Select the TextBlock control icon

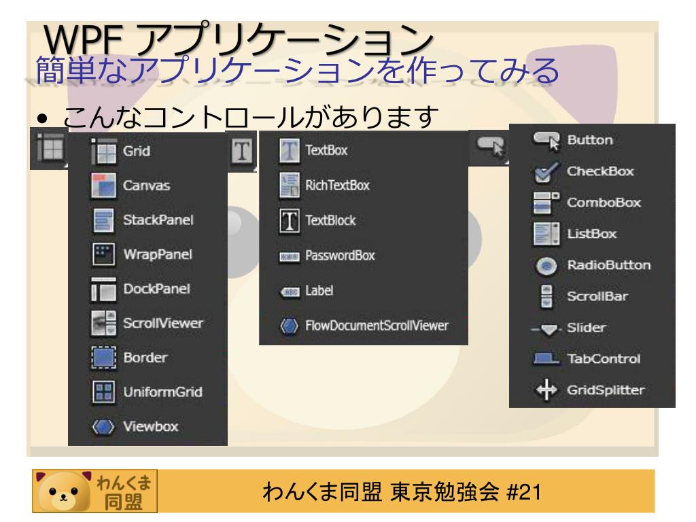coord(290,221)
